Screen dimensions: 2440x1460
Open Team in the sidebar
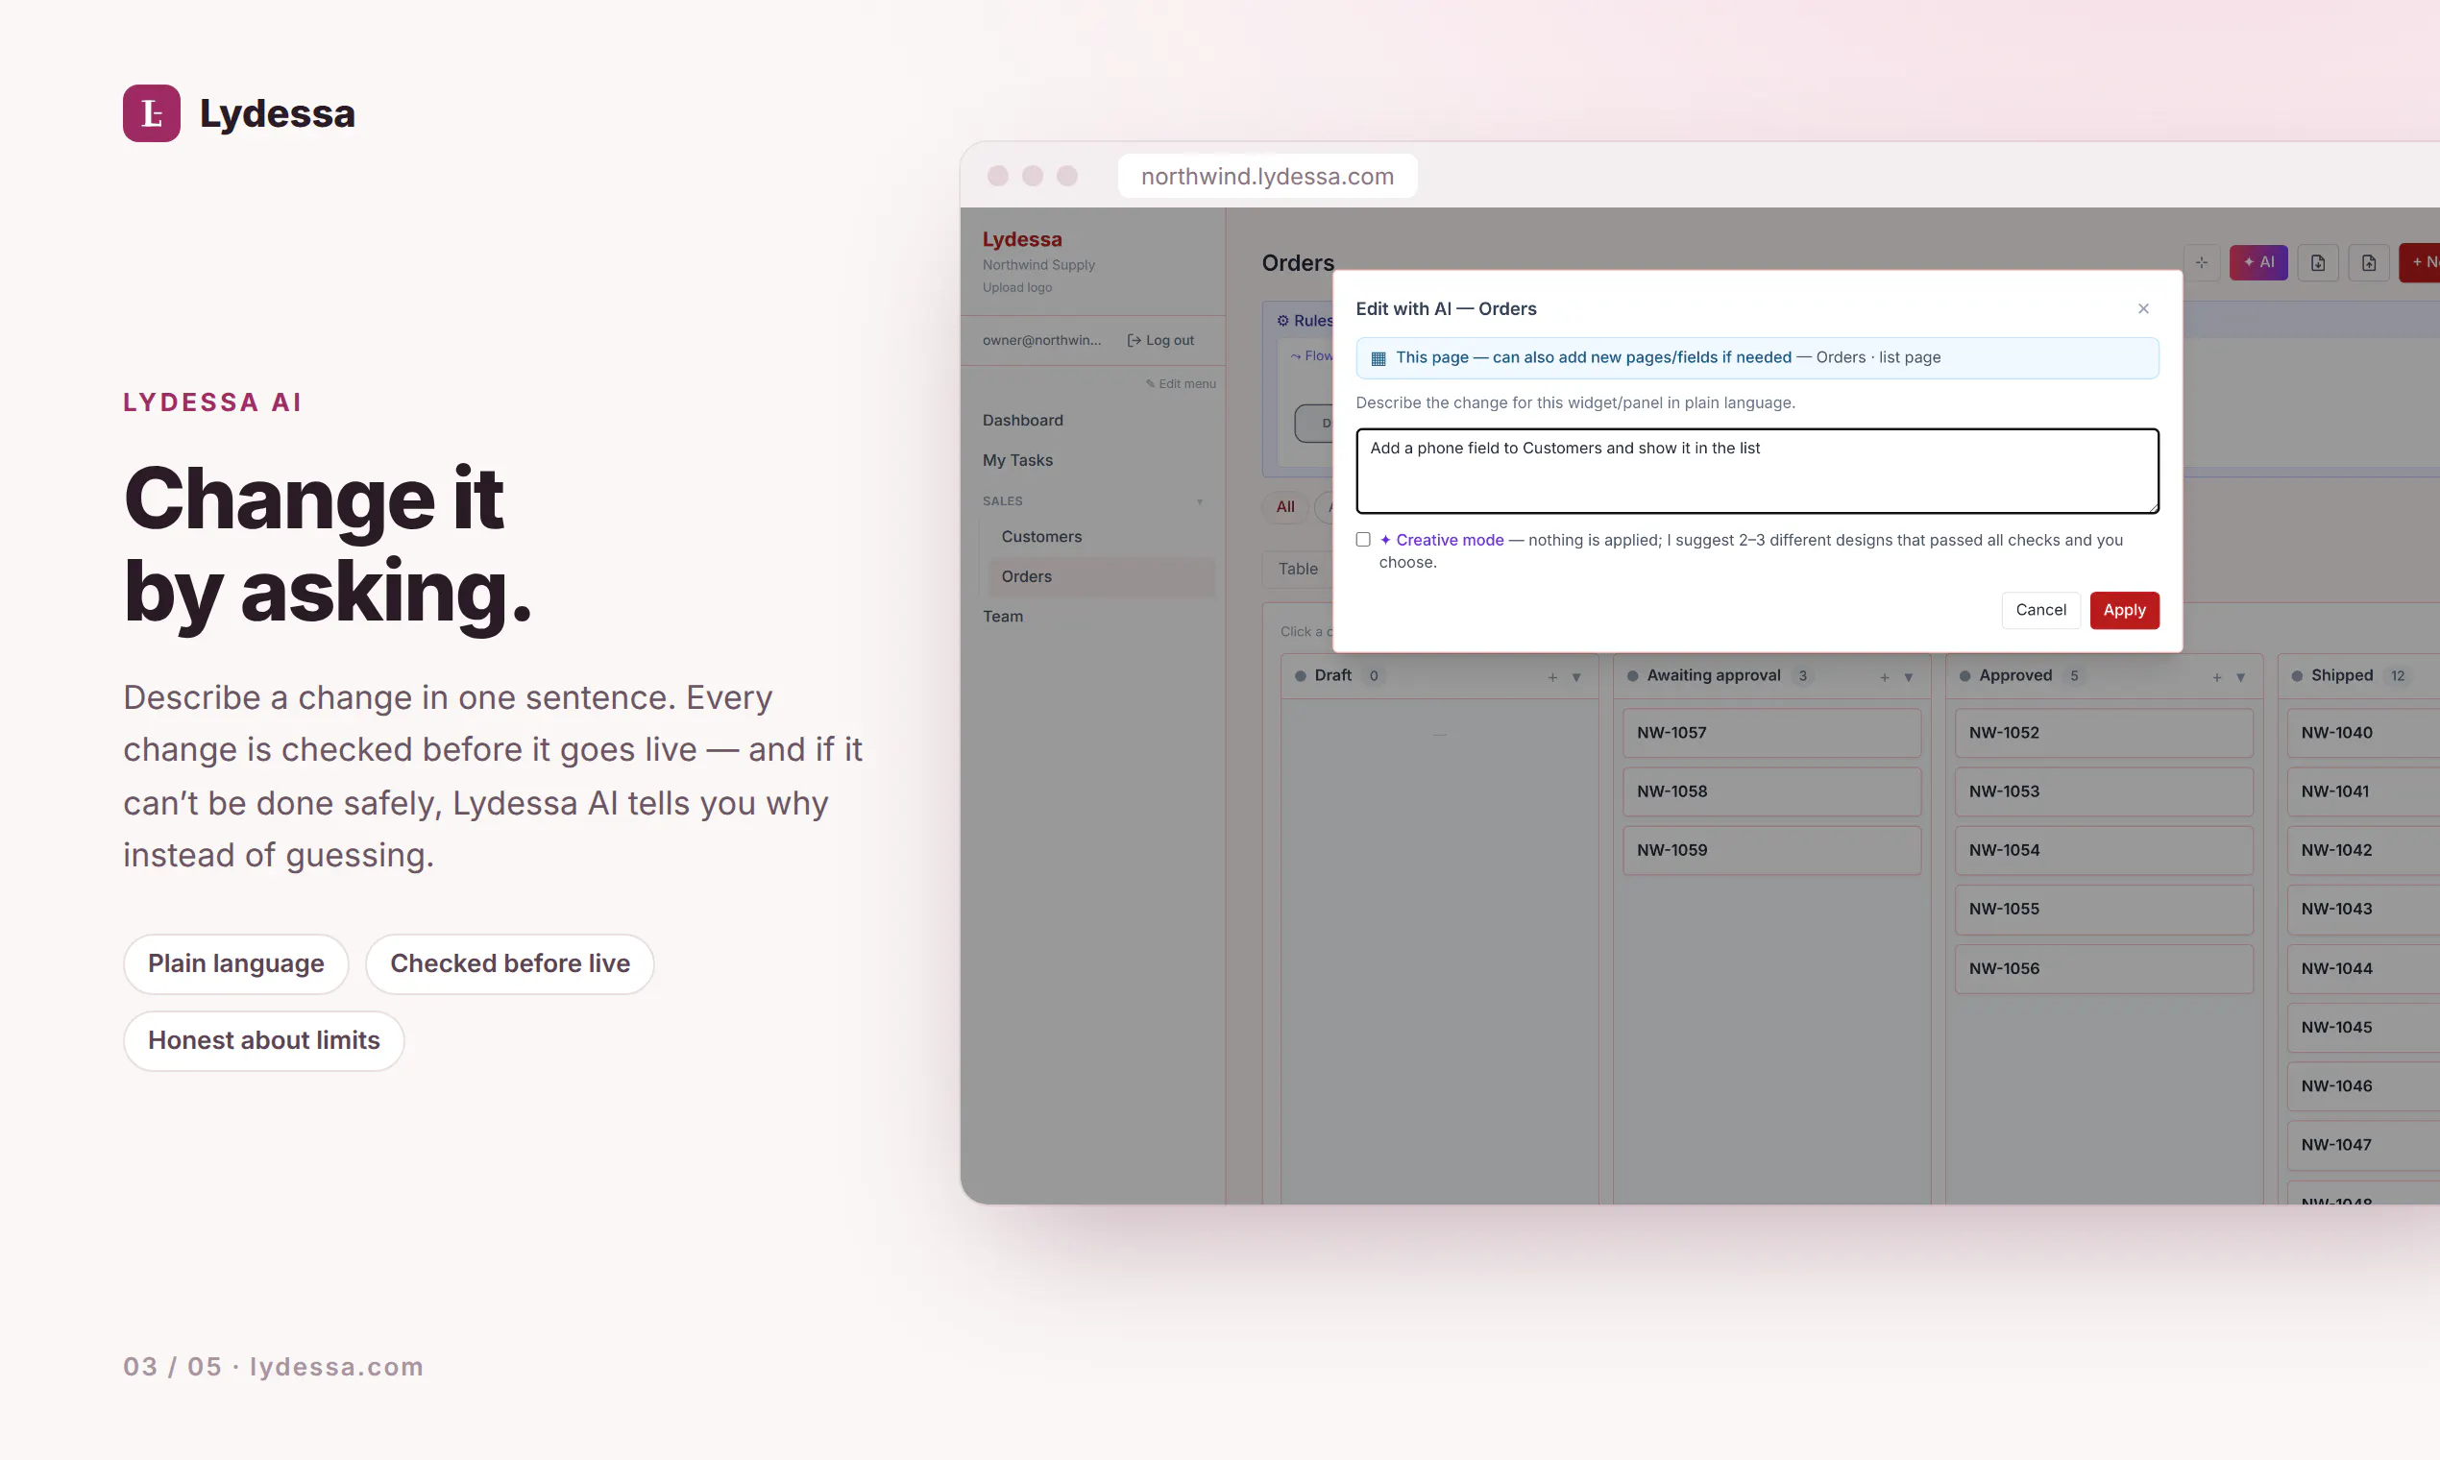[1003, 617]
